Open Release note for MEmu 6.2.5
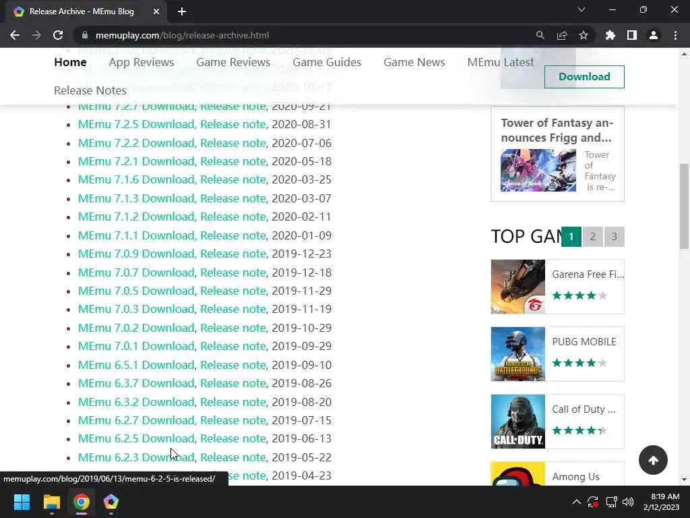The height and width of the screenshot is (518, 690). tap(233, 438)
